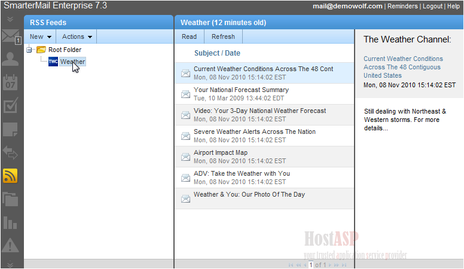Screen dimensions: 464x269
Task: Open the Email inbox sidebar icon
Action: tap(11, 36)
